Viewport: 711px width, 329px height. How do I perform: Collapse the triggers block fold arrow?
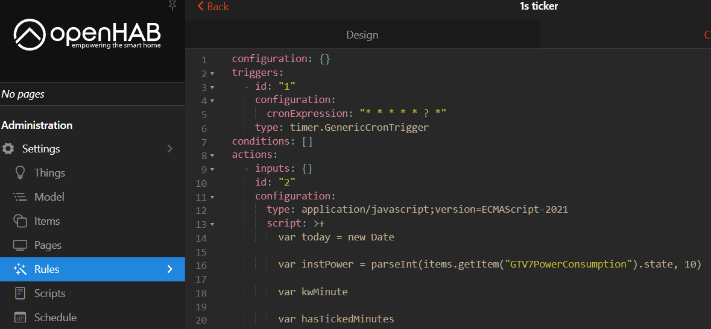point(212,74)
